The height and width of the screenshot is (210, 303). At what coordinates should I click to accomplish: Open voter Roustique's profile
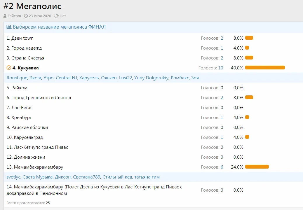tap(17, 78)
